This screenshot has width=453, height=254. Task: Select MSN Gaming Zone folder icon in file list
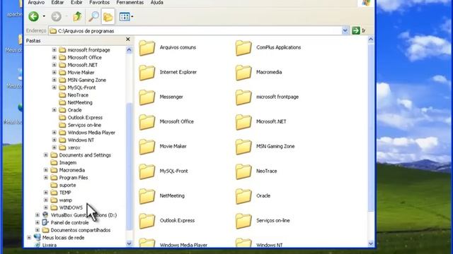point(243,147)
